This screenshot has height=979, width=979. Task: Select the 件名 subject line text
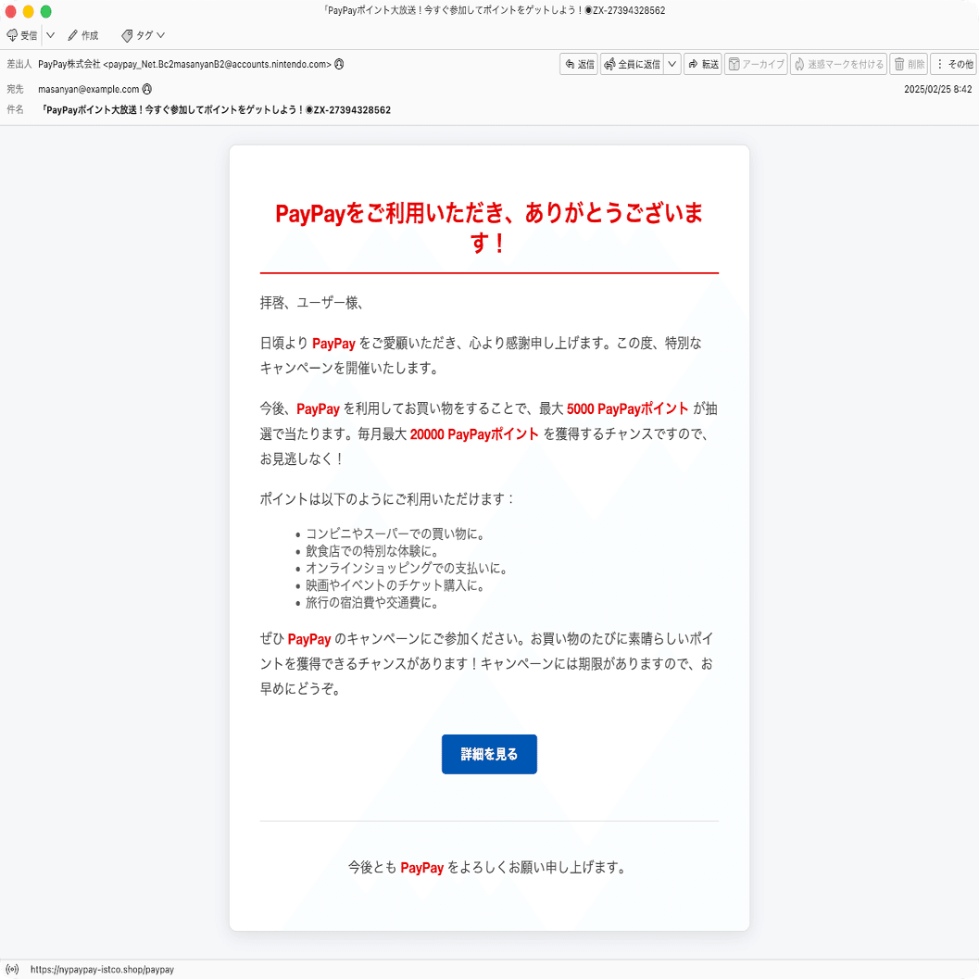tap(213, 109)
